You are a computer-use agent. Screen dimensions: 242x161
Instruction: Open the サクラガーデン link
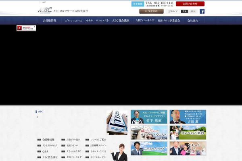click(x=98, y=157)
